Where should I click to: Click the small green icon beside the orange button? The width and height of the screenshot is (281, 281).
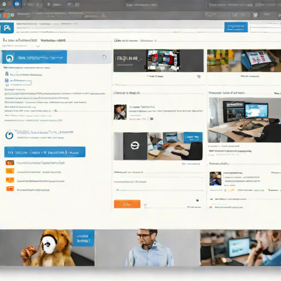click(x=145, y=205)
